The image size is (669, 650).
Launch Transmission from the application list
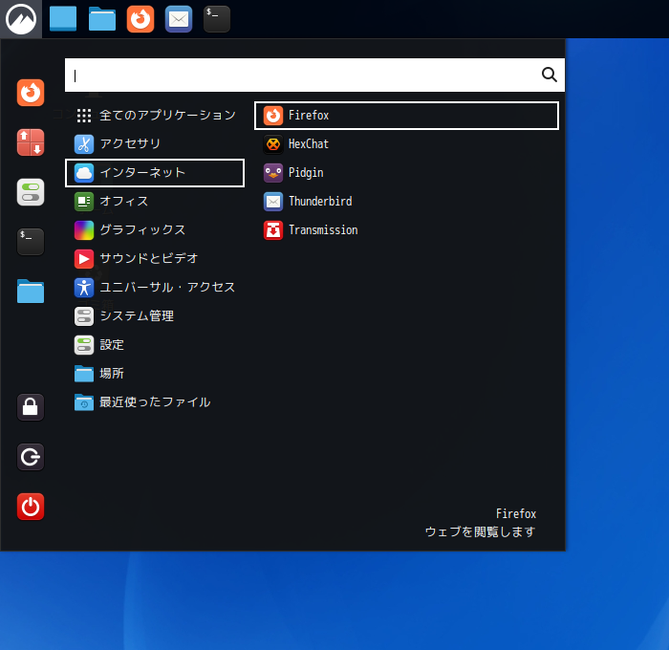point(406,230)
